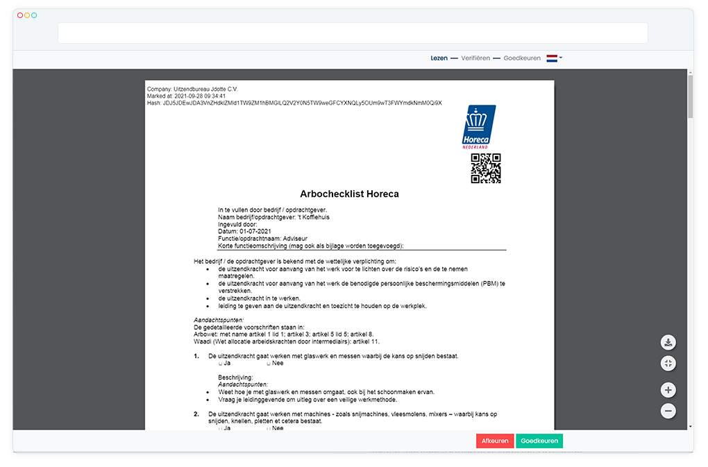Click the teal window maximize dot

pos(34,15)
